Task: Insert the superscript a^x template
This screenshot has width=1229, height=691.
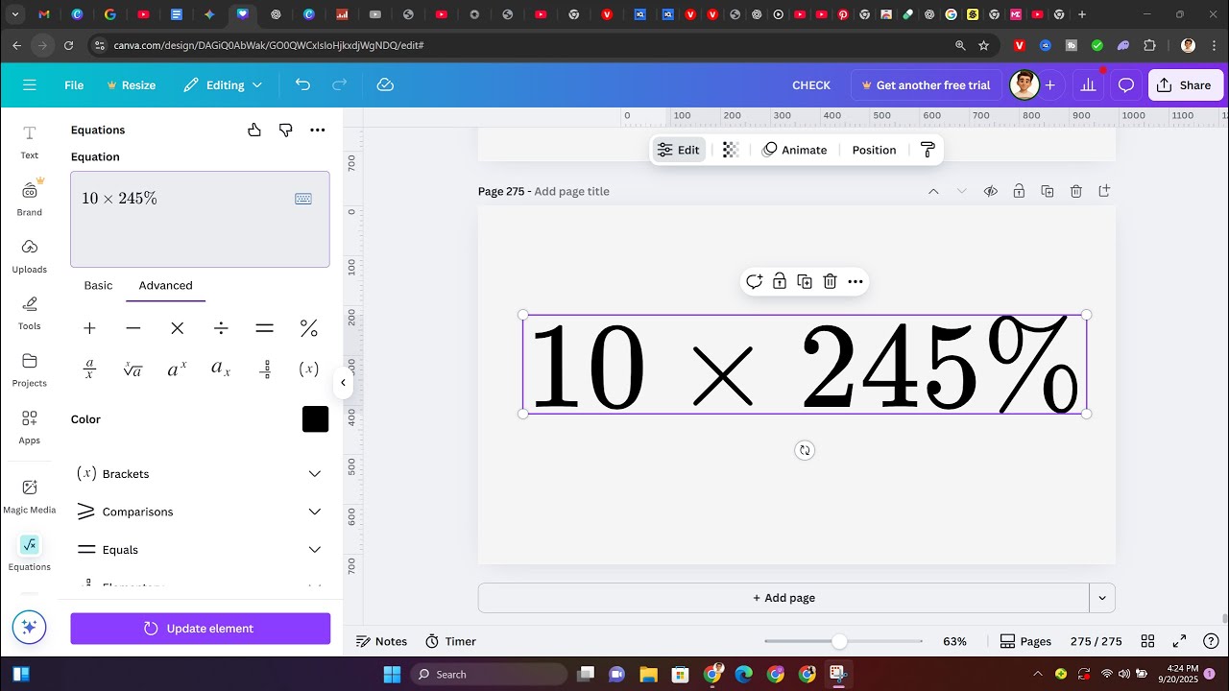Action: tap(177, 369)
